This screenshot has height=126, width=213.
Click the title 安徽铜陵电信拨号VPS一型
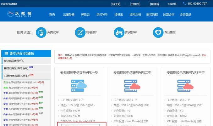point(79,73)
